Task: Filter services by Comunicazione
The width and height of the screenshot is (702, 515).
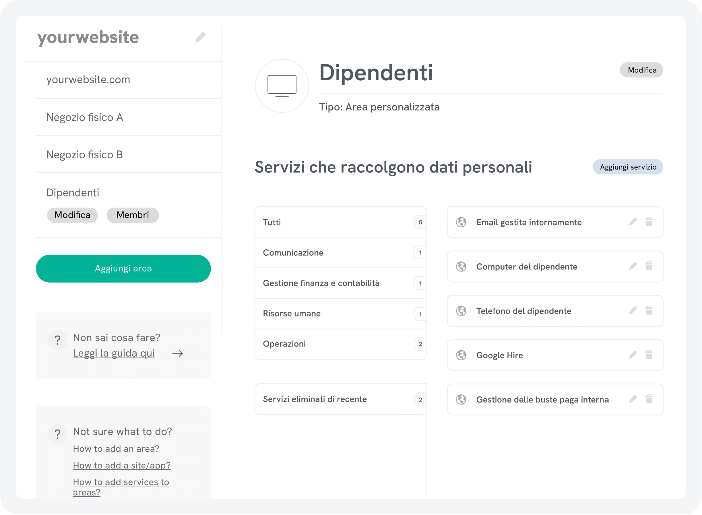Action: point(340,252)
